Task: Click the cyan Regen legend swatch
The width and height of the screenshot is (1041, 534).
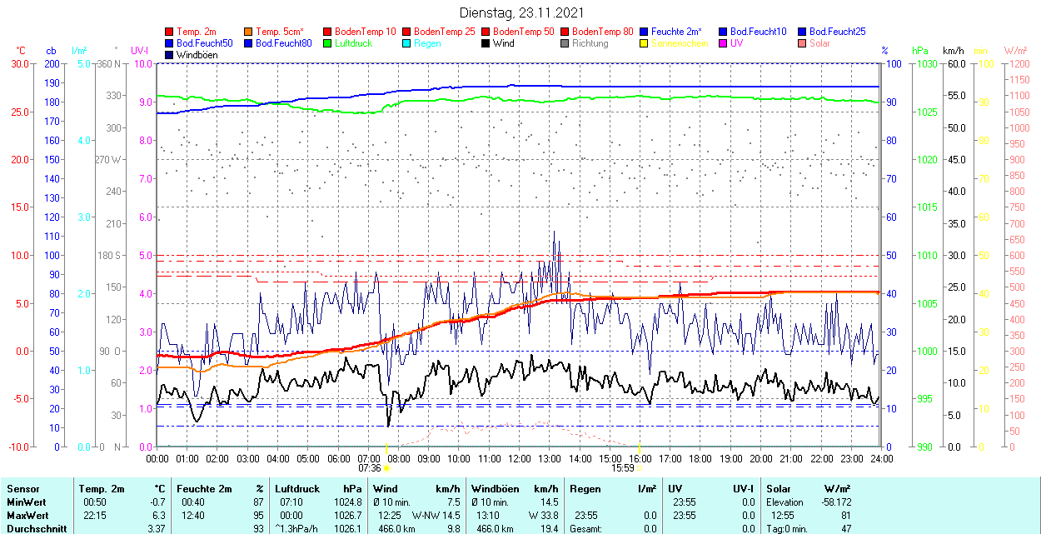Action: pyautogui.click(x=407, y=43)
